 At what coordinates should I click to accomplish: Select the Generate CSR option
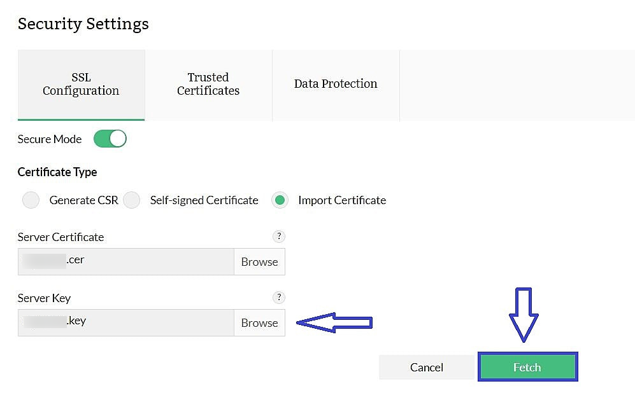pos(31,200)
